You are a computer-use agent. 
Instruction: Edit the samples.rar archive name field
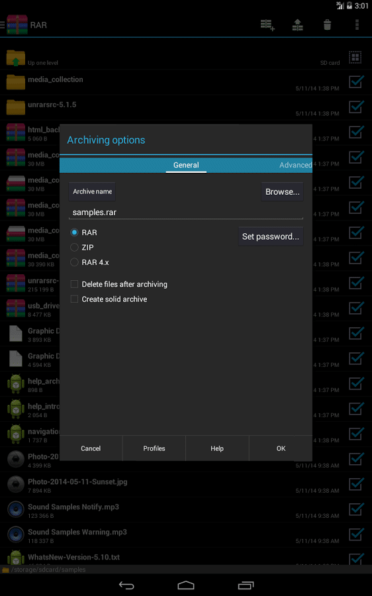(x=186, y=212)
